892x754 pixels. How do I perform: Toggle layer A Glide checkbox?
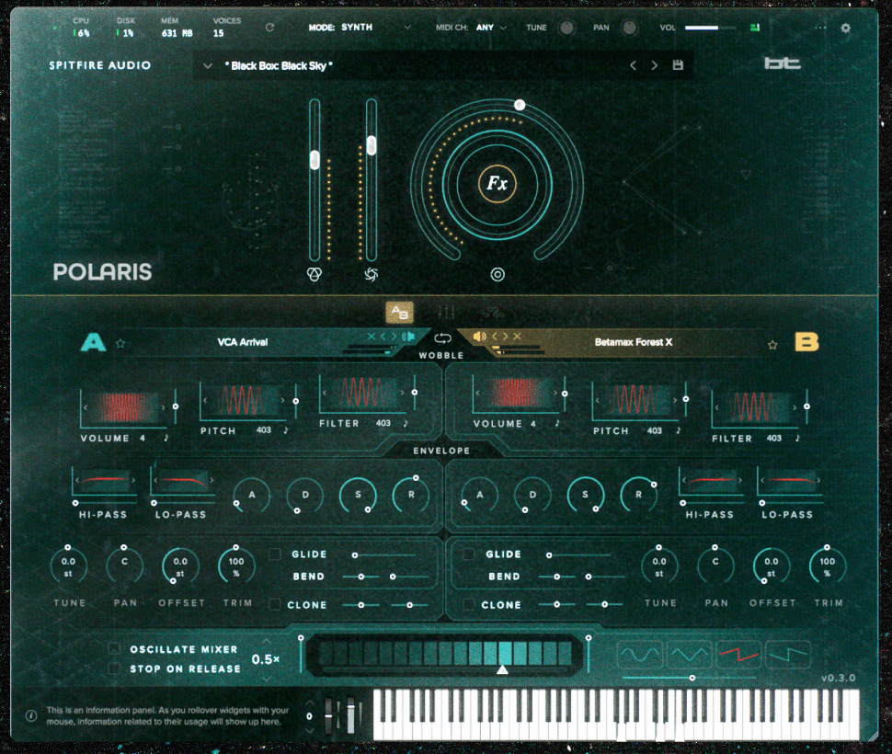point(275,554)
